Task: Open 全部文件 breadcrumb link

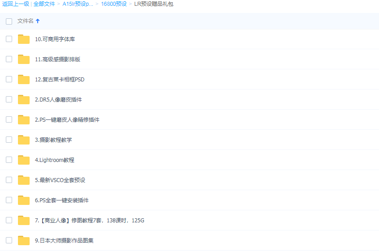Action: point(44,4)
